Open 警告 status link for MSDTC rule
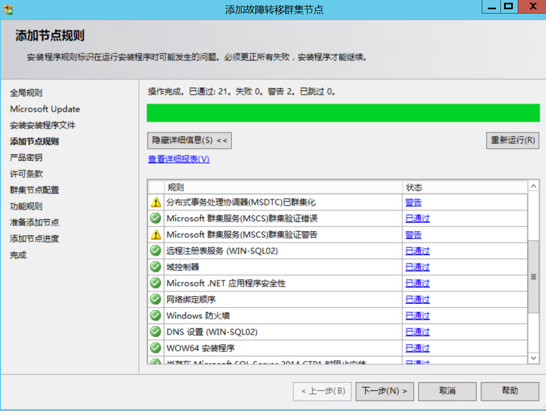Viewport: 546px width, 411px height. tap(413, 203)
